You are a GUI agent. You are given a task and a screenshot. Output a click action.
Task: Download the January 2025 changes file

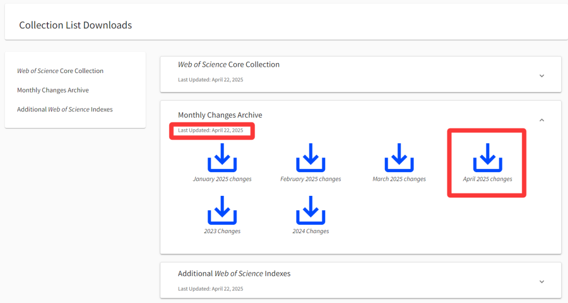pyautogui.click(x=222, y=158)
